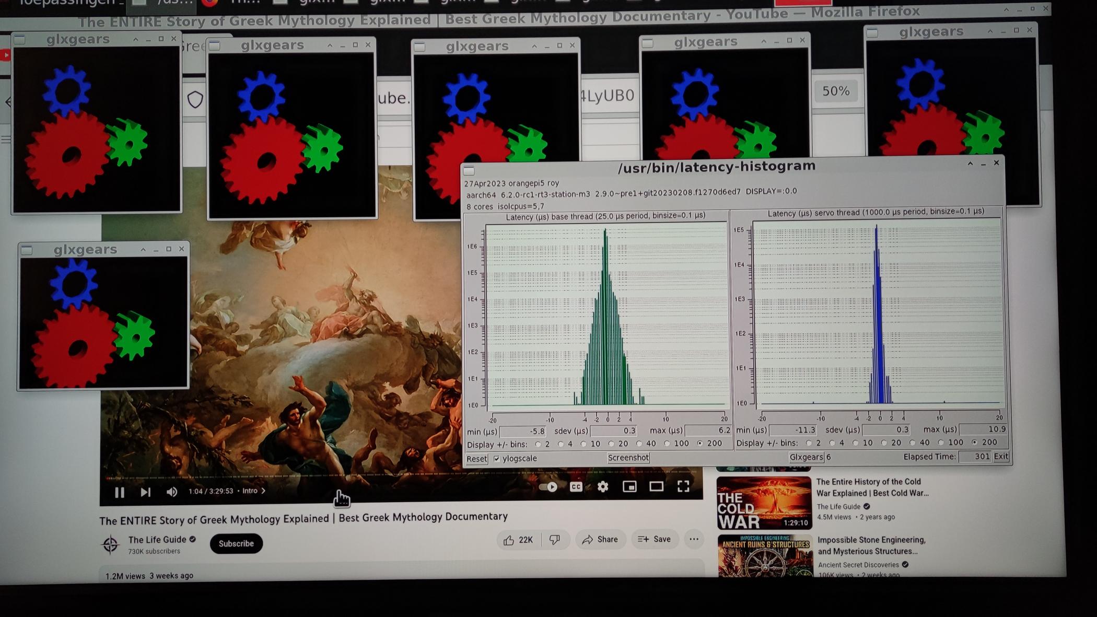Skip to next video in the player
1097x617 pixels.
(146, 492)
